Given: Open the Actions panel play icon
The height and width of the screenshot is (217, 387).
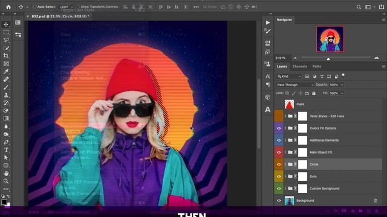Looking at the screenshot, I should [x=268, y=23].
